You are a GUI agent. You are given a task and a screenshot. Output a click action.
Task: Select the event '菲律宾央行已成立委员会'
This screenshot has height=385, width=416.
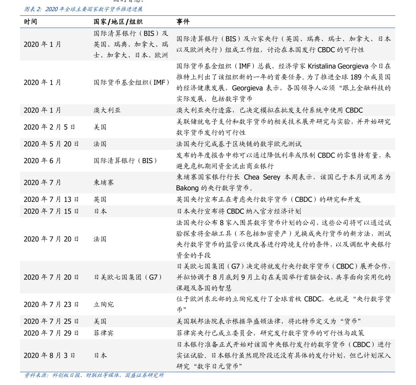(270, 333)
